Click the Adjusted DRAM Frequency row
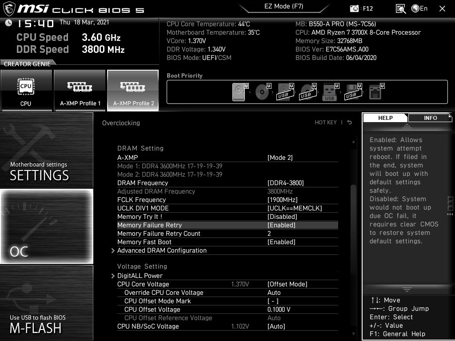455x341 pixels. pyautogui.click(x=227, y=191)
